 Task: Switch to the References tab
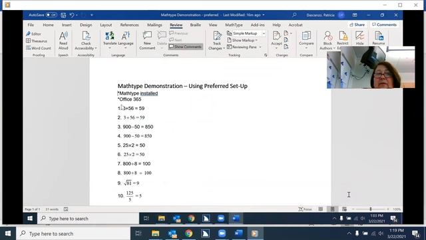point(129,25)
